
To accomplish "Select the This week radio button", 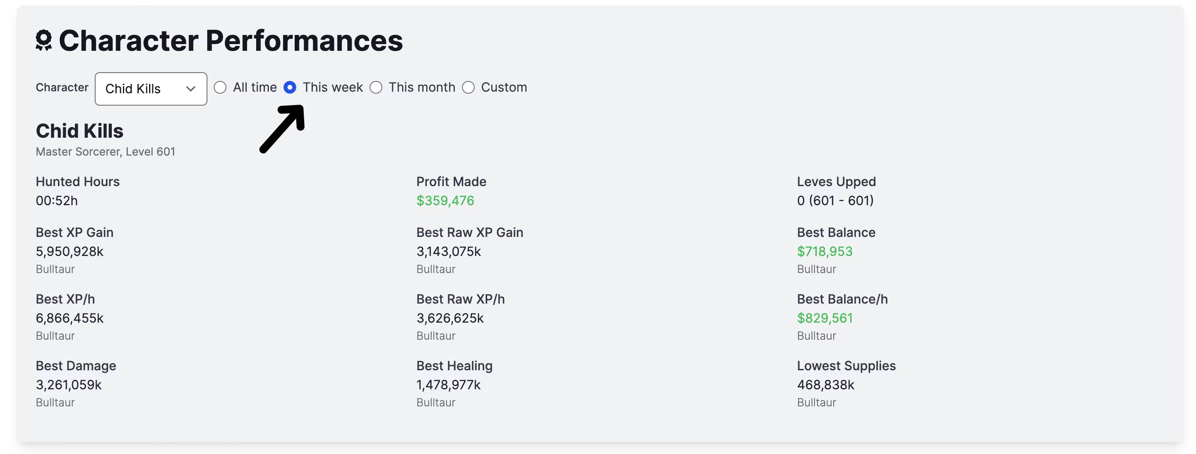I will pos(290,87).
